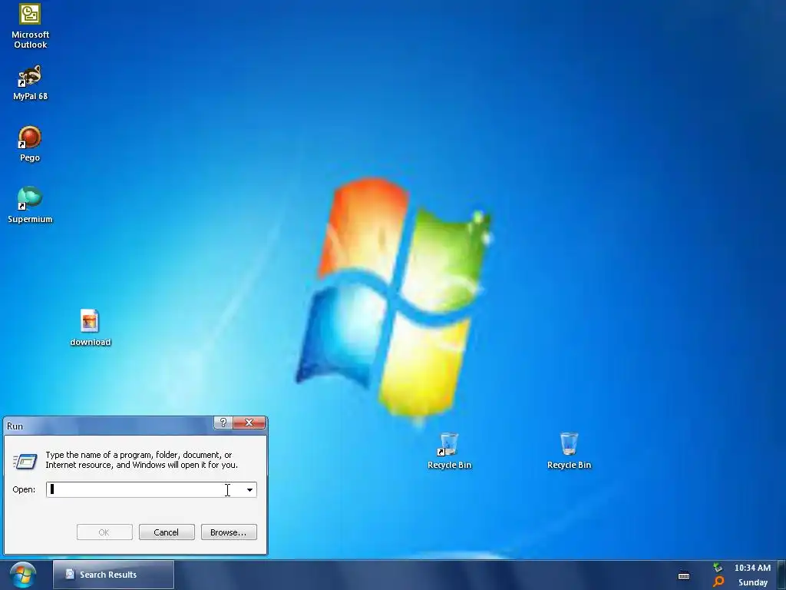The width and height of the screenshot is (786, 590).
Task: Click the orange magnifier tray icon
Action: pyautogui.click(x=718, y=582)
